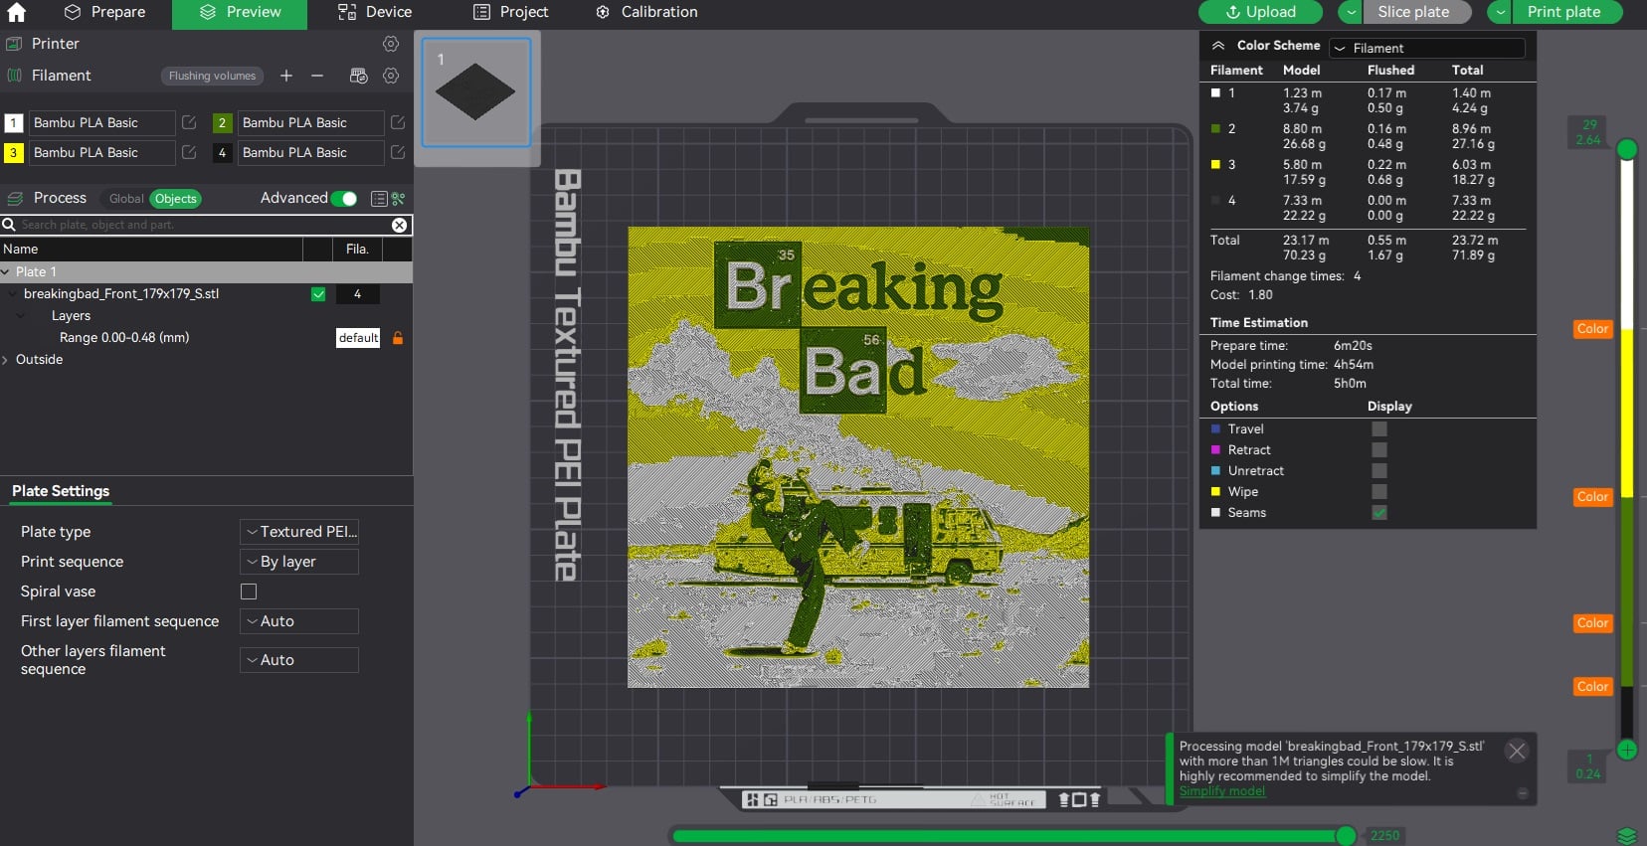1647x846 pixels.
Task: Open filament 1 Bambu PLA Basic selector
Action: pyautogui.click(x=101, y=122)
